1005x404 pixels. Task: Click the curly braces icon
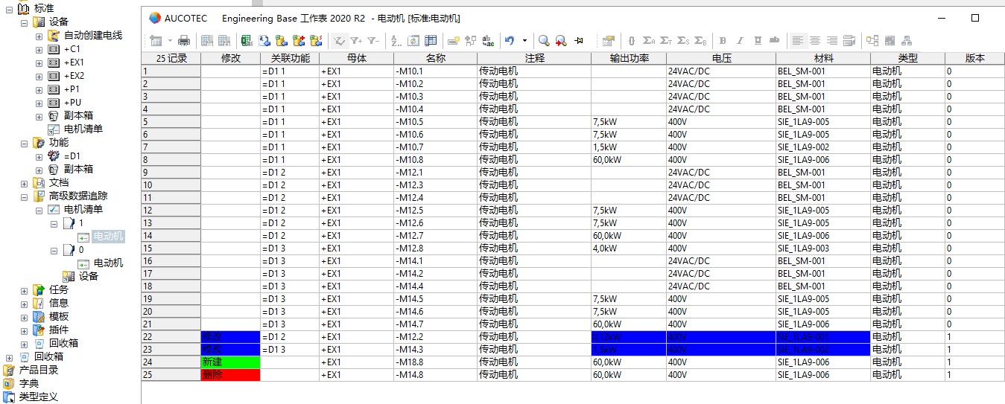[632, 41]
